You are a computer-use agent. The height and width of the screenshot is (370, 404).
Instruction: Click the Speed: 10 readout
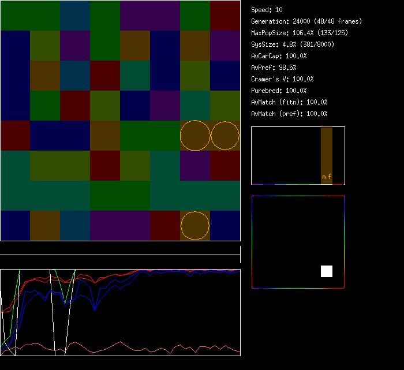(x=267, y=10)
